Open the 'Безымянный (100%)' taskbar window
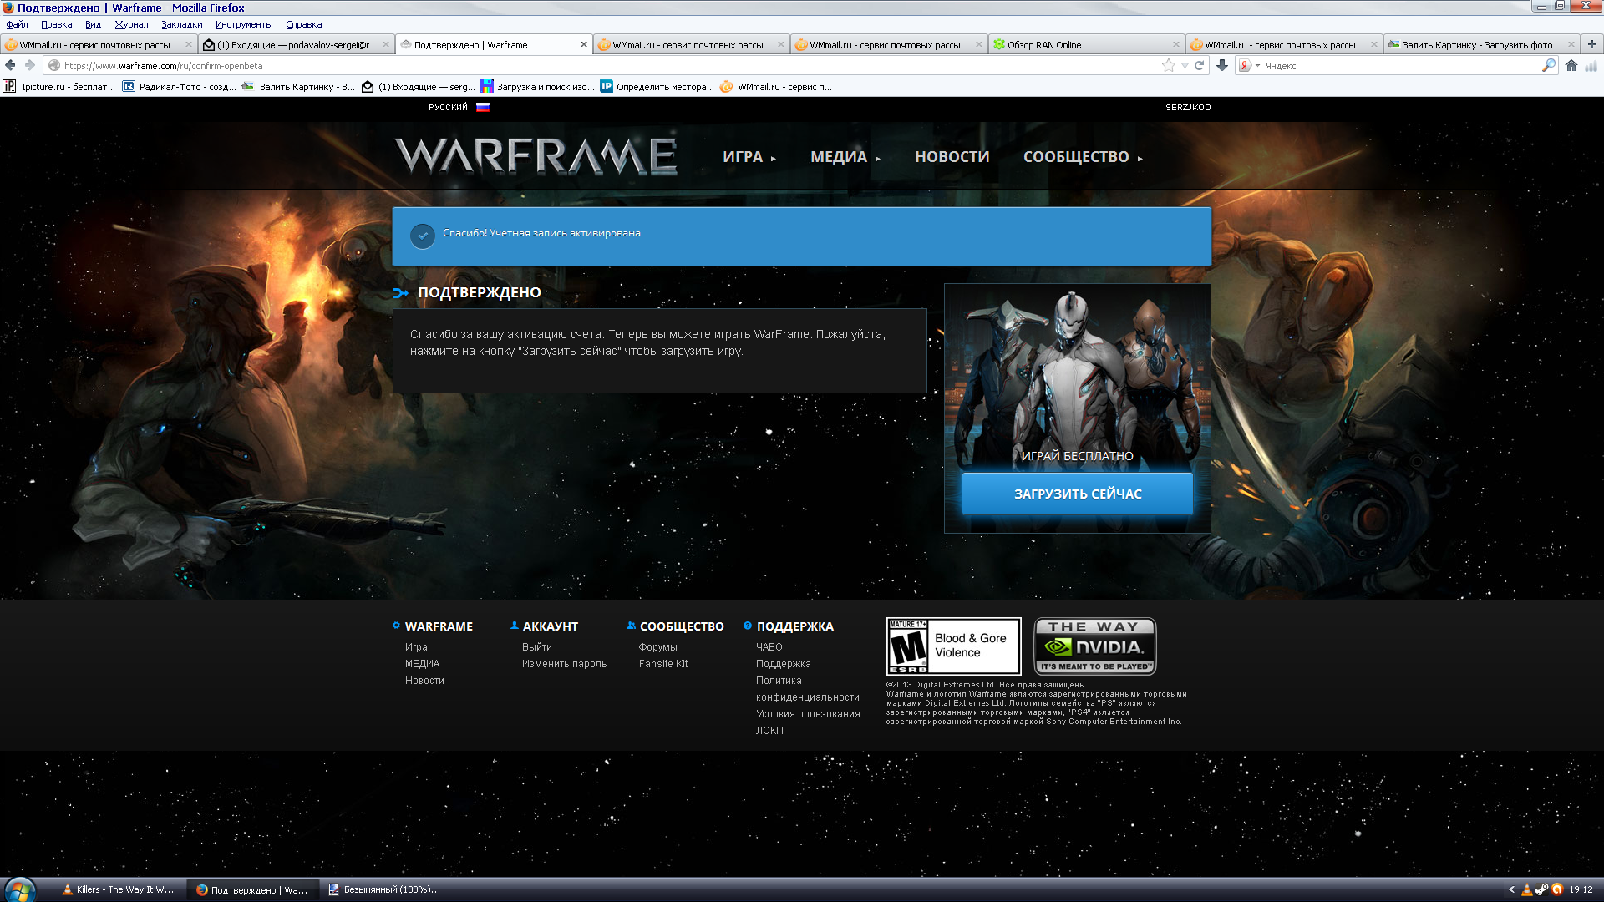 coord(384,889)
